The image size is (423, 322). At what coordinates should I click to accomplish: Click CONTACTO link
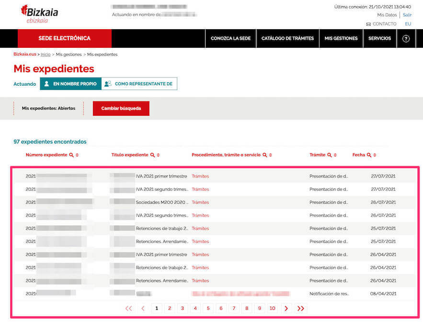384,24
